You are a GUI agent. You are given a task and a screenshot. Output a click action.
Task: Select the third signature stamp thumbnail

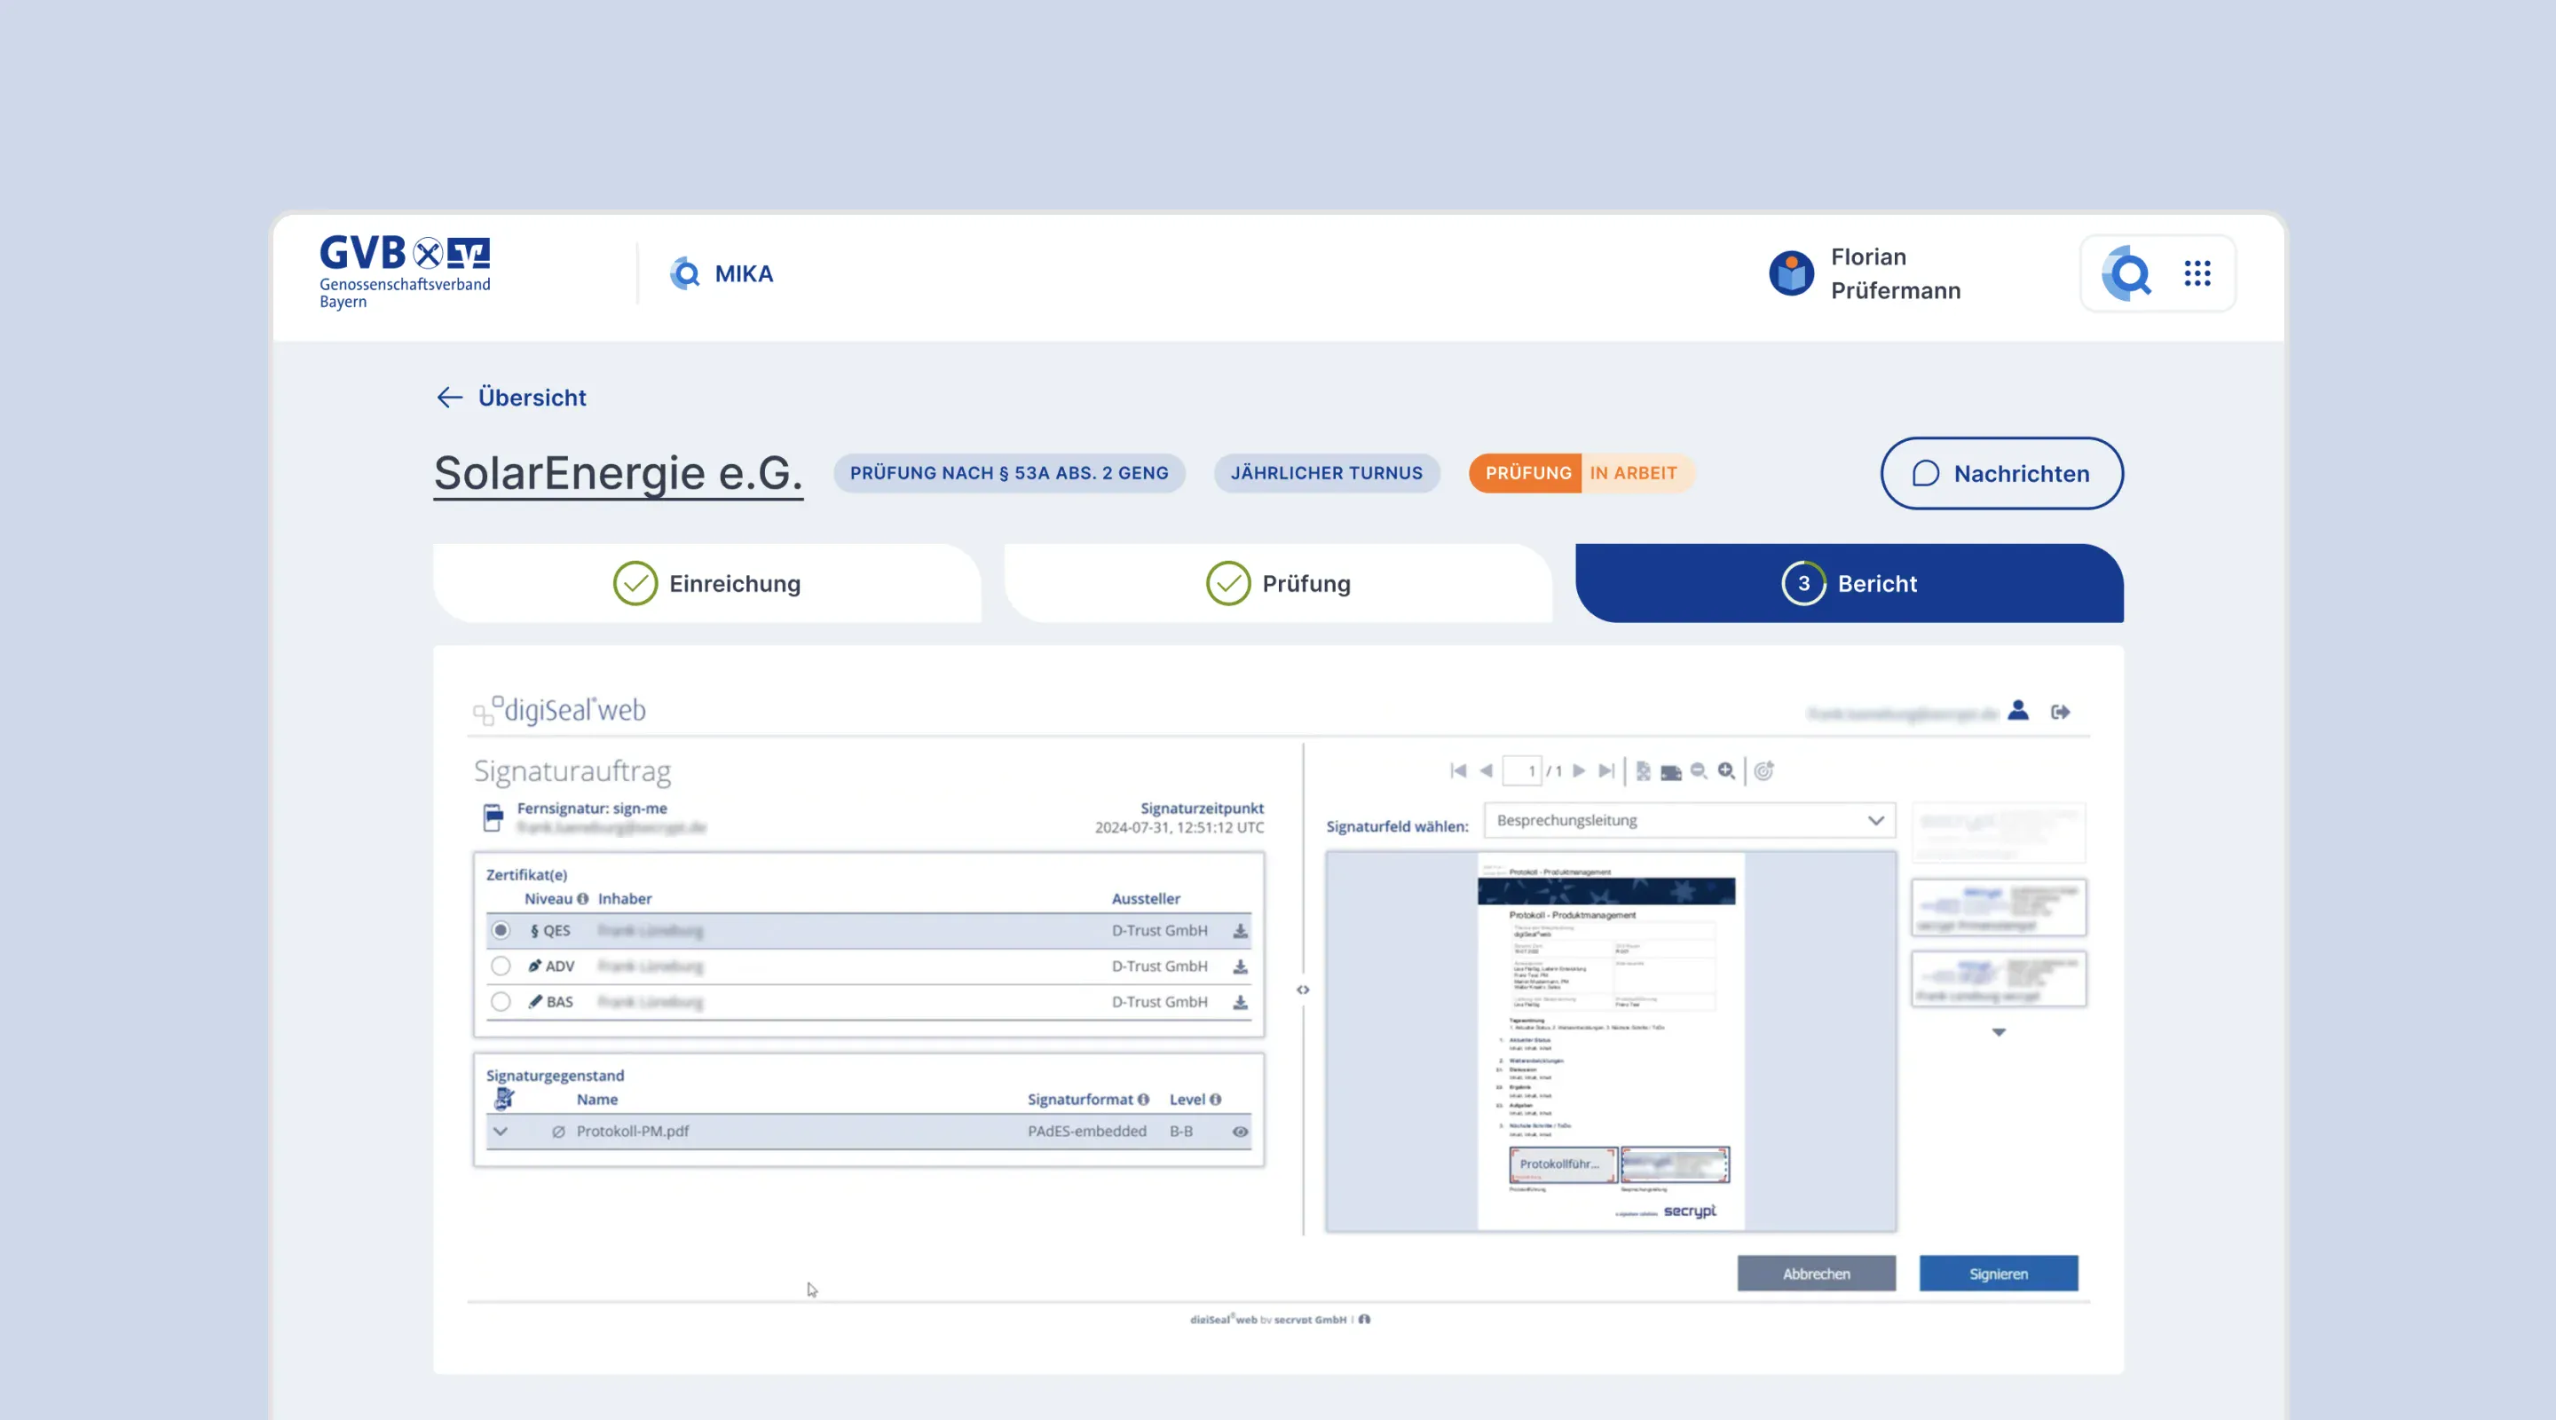[x=1999, y=980]
